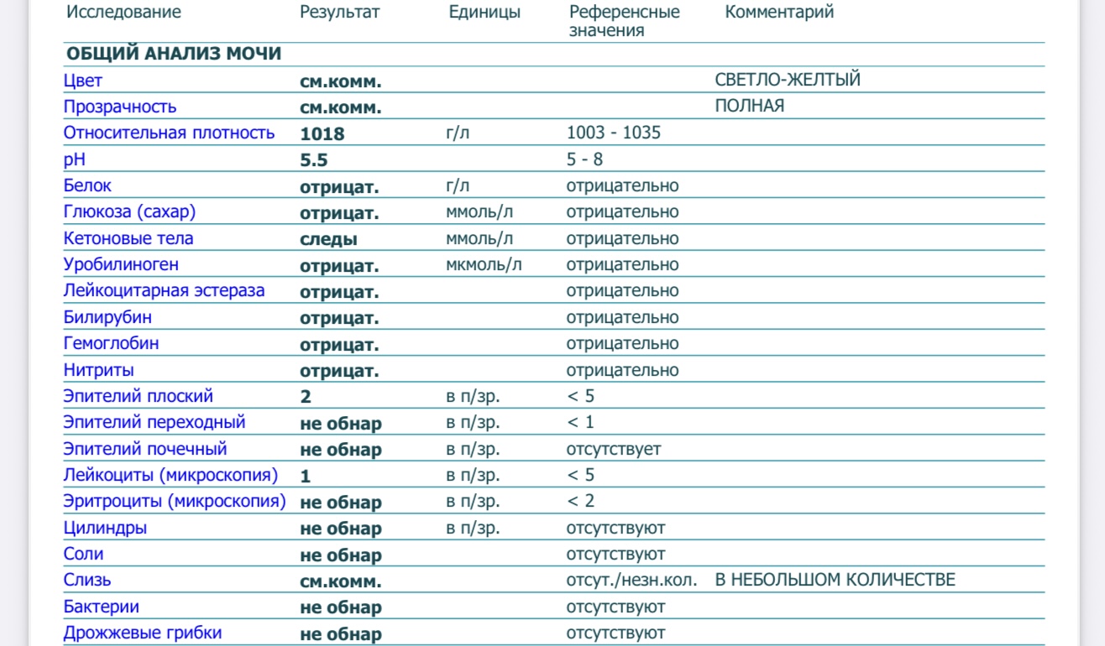
Task: Click the 'Билирубин' parameter link
Action: [107, 317]
